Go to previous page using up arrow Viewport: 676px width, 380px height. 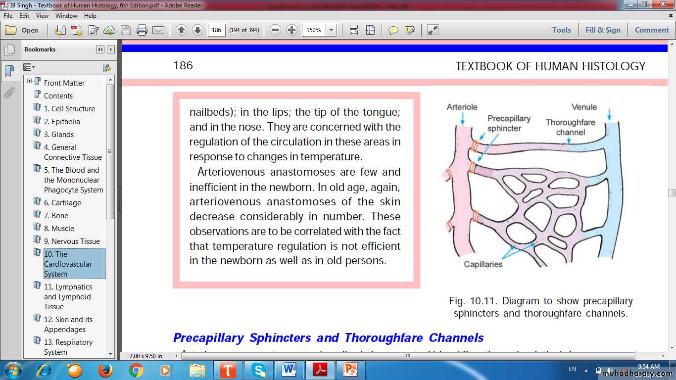(x=181, y=30)
